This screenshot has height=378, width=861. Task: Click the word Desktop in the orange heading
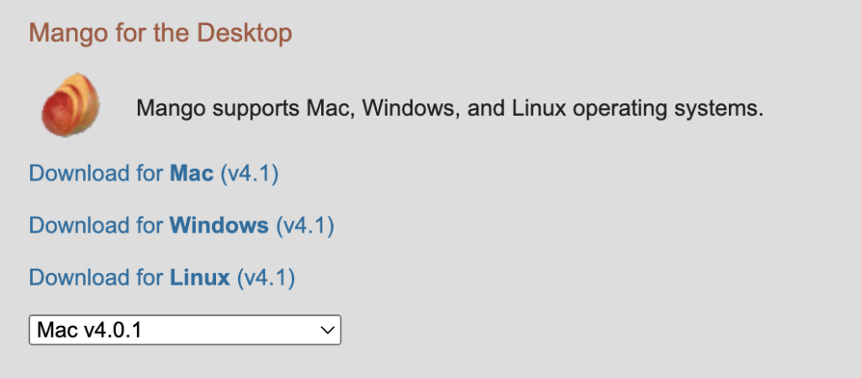pyautogui.click(x=245, y=33)
